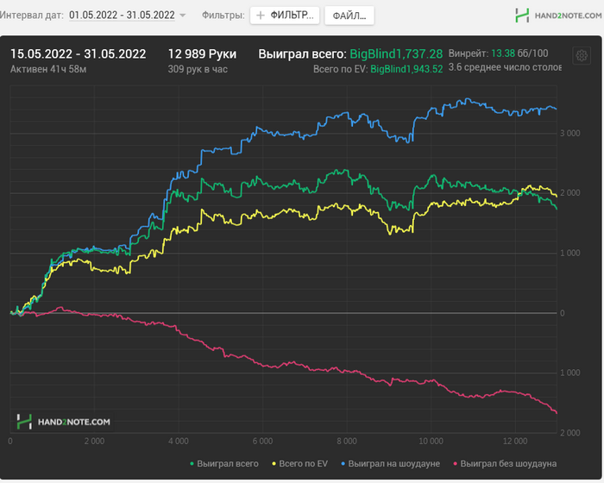Image resolution: width=604 pixels, height=483 pixels.
Task: Click the ФАЙЛ button
Action: pyautogui.click(x=349, y=16)
